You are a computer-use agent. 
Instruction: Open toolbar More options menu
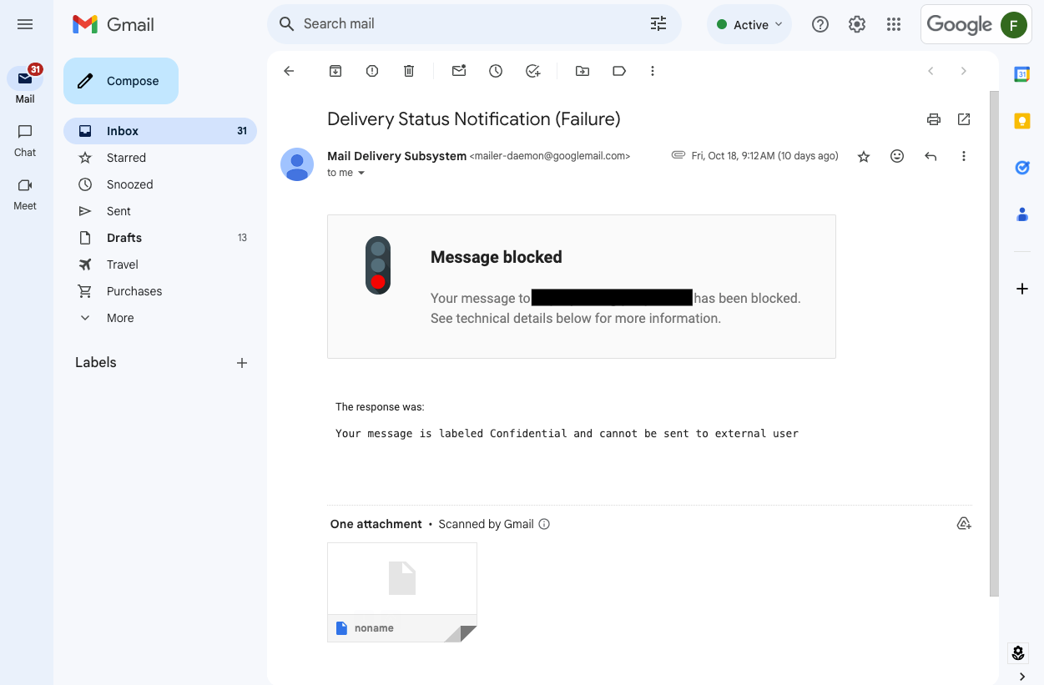pos(653,71)
